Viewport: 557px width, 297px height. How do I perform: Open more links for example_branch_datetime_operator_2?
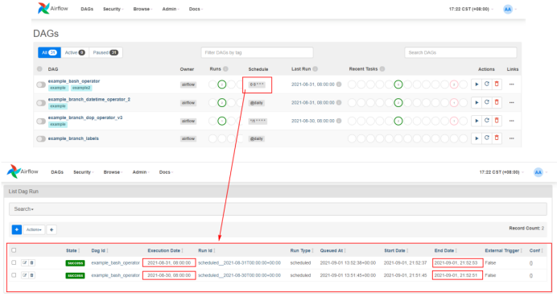[x=512, y=103]
